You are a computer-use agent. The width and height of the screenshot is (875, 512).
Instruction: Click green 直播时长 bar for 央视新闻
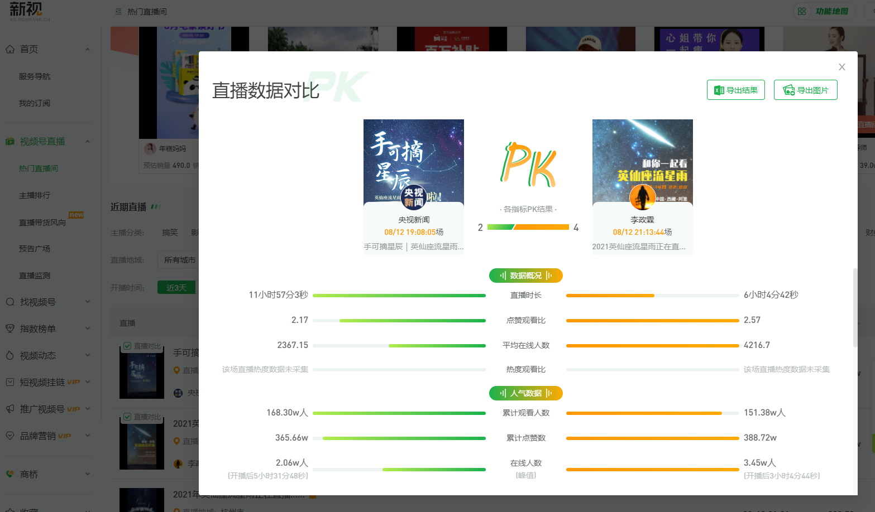pos(399,295)
